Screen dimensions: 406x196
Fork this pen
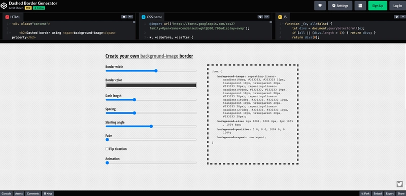pos(365,193)
